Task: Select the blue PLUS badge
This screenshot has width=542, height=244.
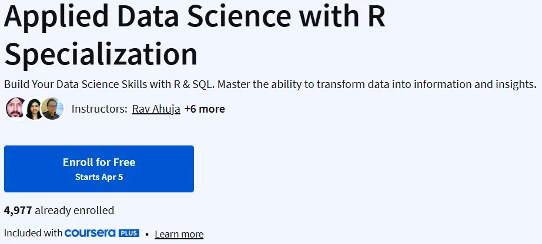Action: (129, 233)
